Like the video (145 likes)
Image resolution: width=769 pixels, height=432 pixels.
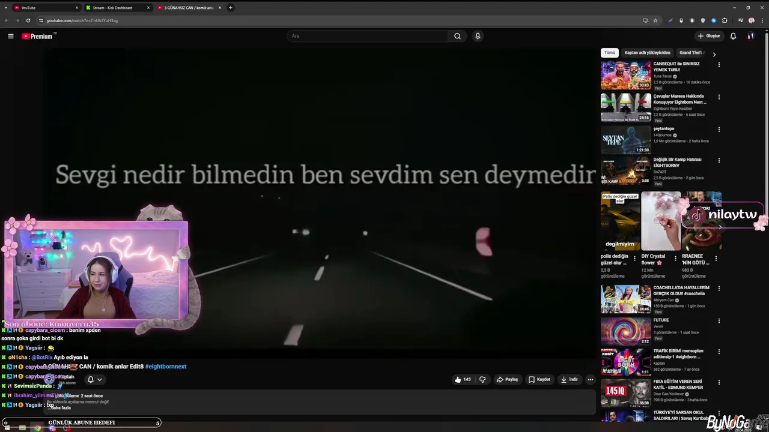coord(463,379)
